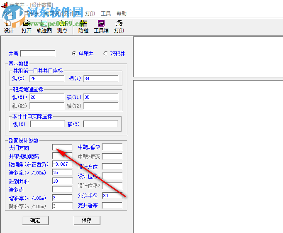This screenshot has height=233, width=283.
Task: Open the 帮助 menu
Action: pyautogui.click(x=122, y=14)
